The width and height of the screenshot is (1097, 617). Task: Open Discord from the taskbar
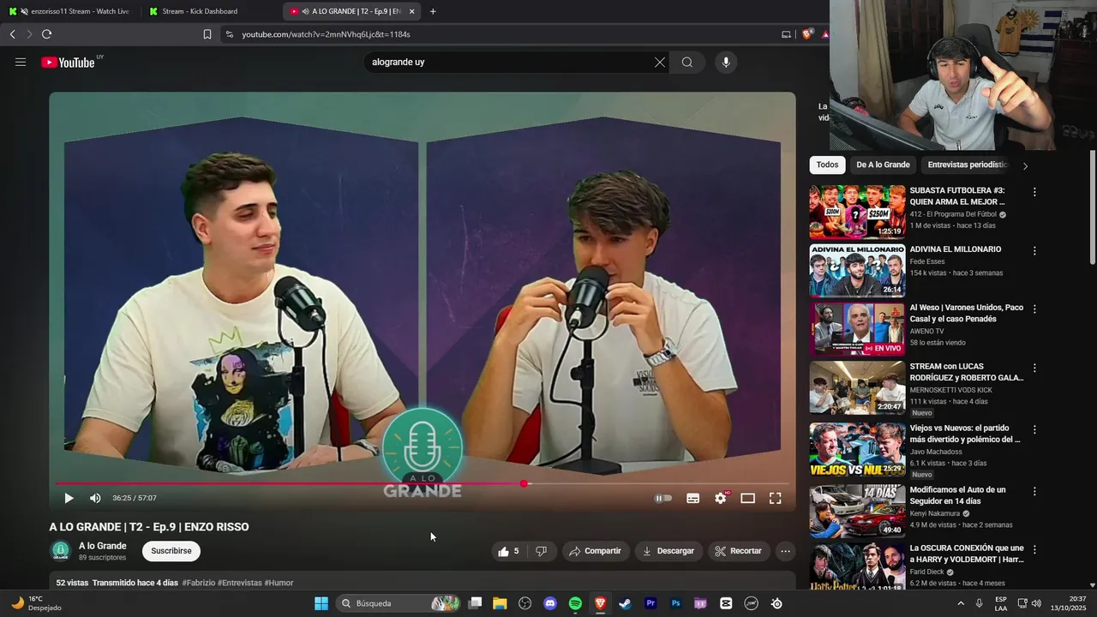click(x=550, y=603)
